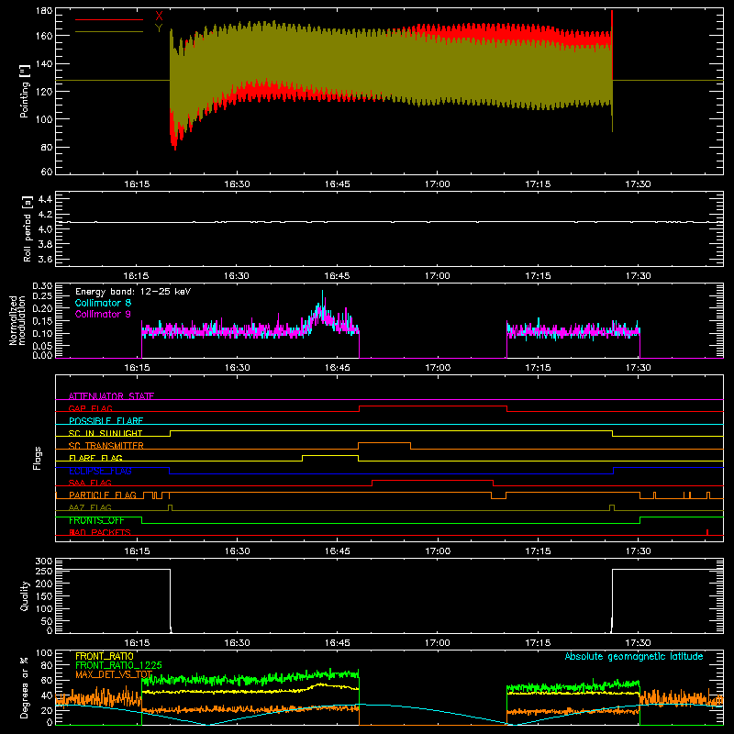Click the red BAD_PACKETS spike near the right edge

(x=707, y=532)
